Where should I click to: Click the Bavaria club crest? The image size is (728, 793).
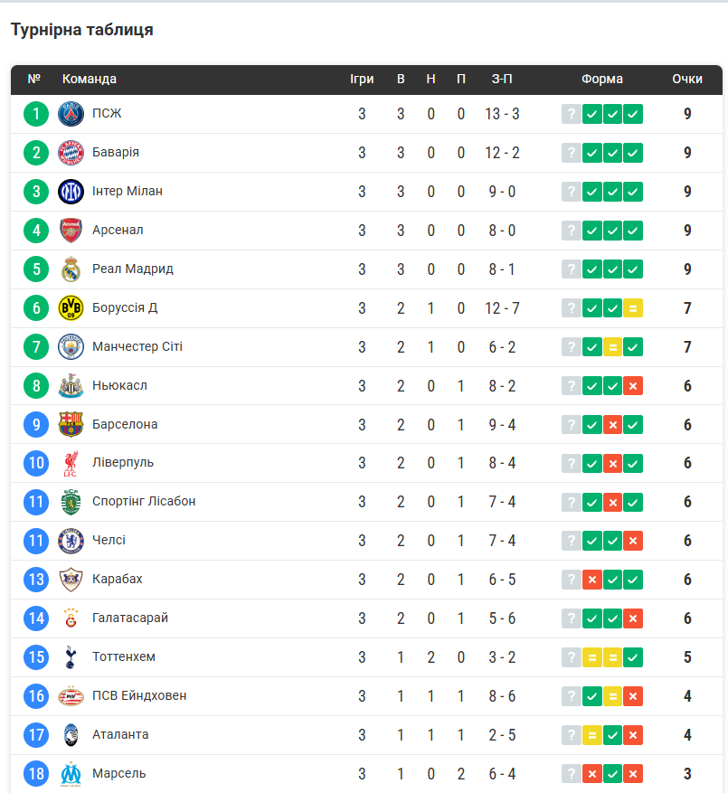point(71,153)
